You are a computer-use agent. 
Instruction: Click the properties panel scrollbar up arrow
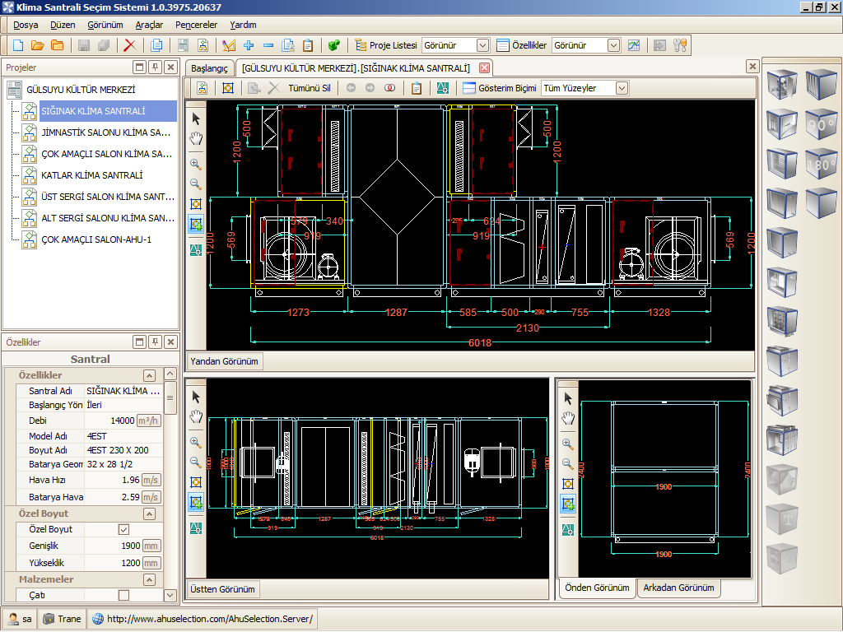(x=170, y=374)
